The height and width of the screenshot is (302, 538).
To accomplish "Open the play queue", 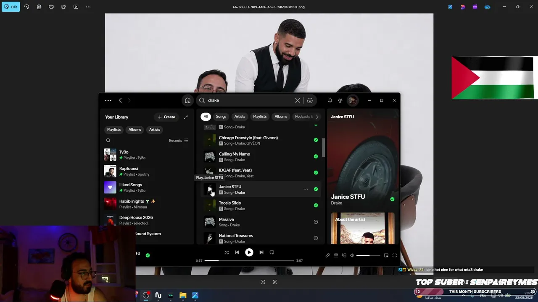I will (x=336, y=255).
